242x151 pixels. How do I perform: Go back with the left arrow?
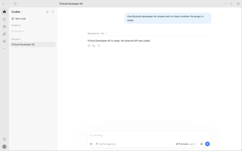coord(4,4)
